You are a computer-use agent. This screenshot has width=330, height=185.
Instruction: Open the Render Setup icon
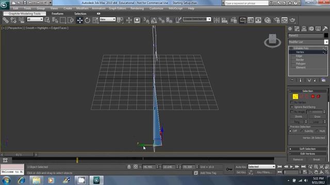click(277, 20)
